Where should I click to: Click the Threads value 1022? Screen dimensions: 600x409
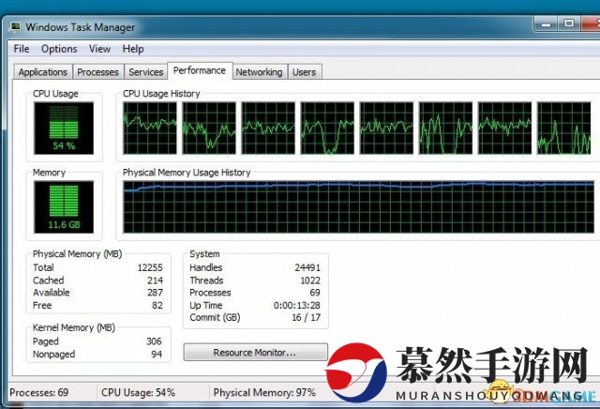[x=310, y=280]
